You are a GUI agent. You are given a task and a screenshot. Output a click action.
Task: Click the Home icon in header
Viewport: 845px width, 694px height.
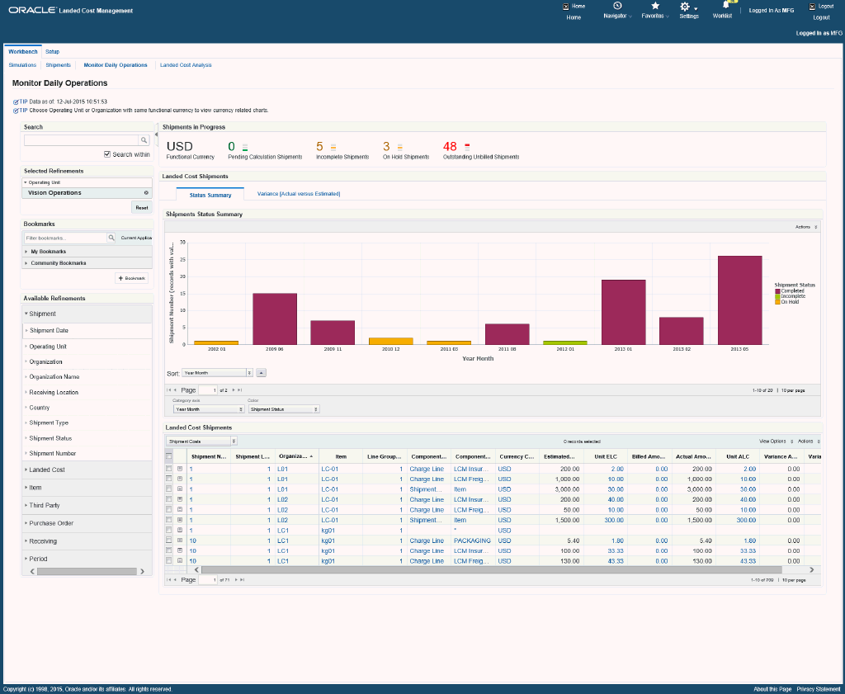click(x=566, y=7)
